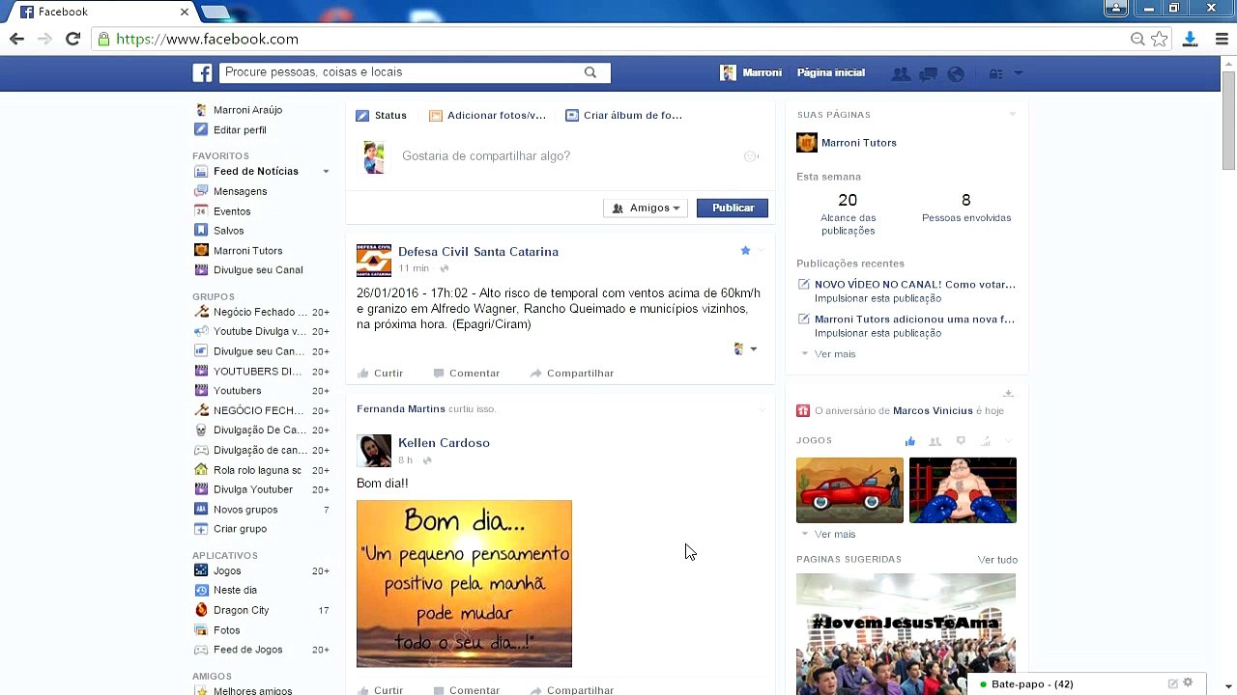
Task: Reload the page with browser refresh icon
Action: [x=72, y=39]
